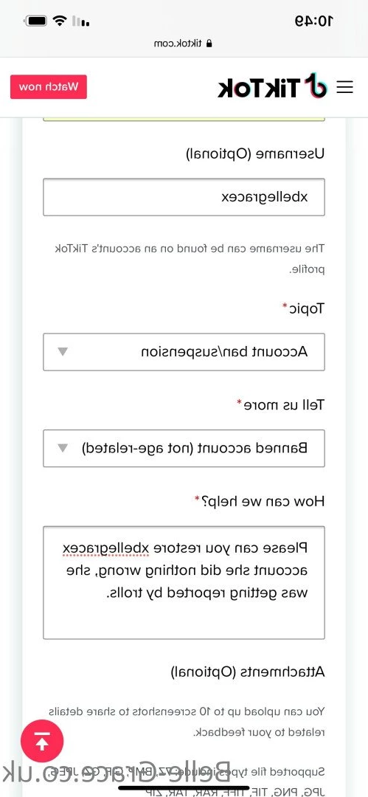Image resolution: width=368 pixels, height=797 pixels.
Task: Expand the Tell us more dropdown arrow
Action: click(x=62, y=448)
